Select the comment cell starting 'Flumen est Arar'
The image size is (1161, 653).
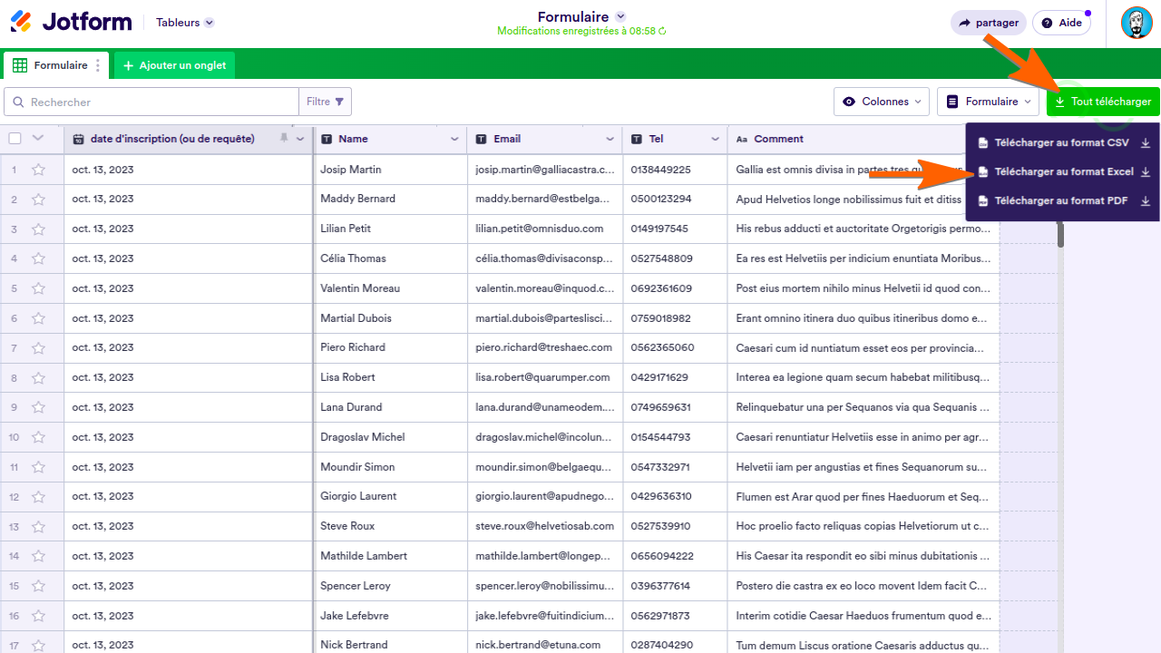coord(863,496)
